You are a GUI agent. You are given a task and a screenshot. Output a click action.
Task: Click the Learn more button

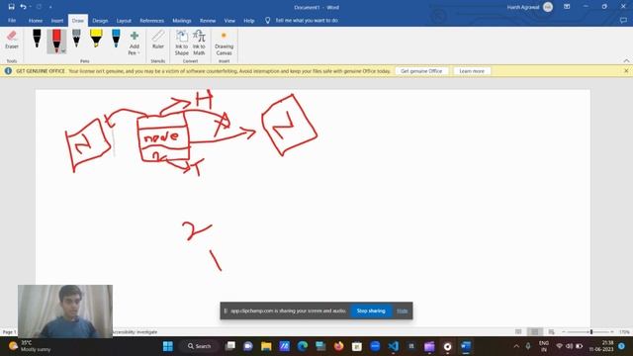pyautogui.click(x=472, y=71)
